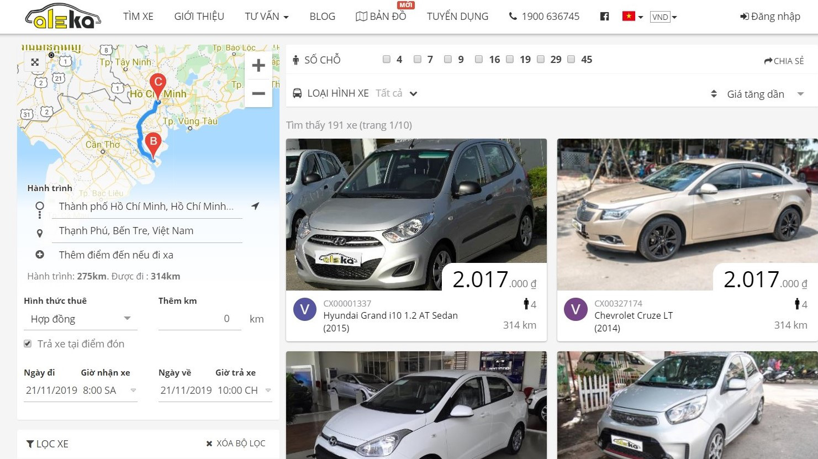
Task: Open the Hình thức thuê Hợp đồng dropdown
Action: coord(80,319)
